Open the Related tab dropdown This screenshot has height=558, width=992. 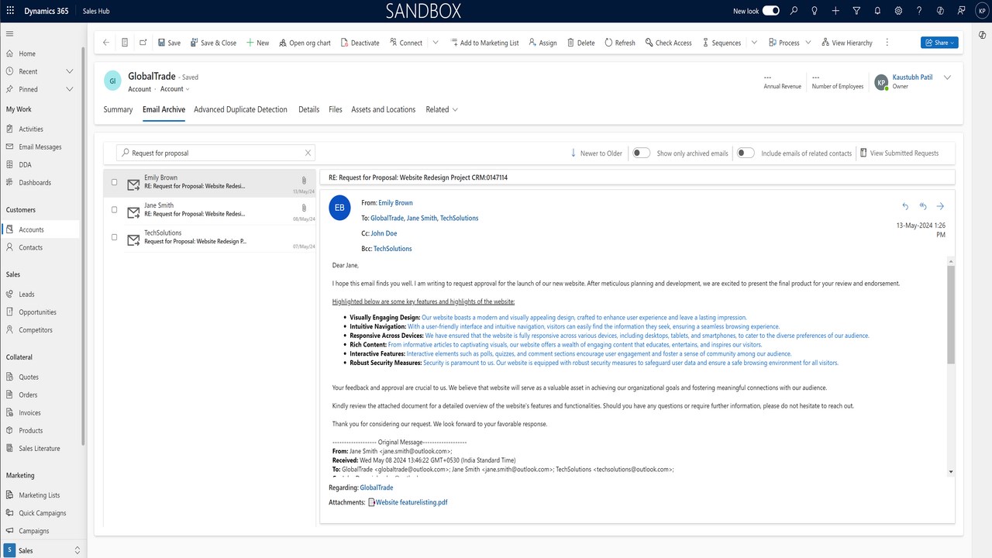[x=442, y=109]
